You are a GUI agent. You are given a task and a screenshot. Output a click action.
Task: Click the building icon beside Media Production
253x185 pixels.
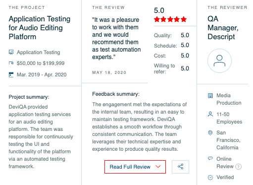pyautogui.click(x=210, y=96)
